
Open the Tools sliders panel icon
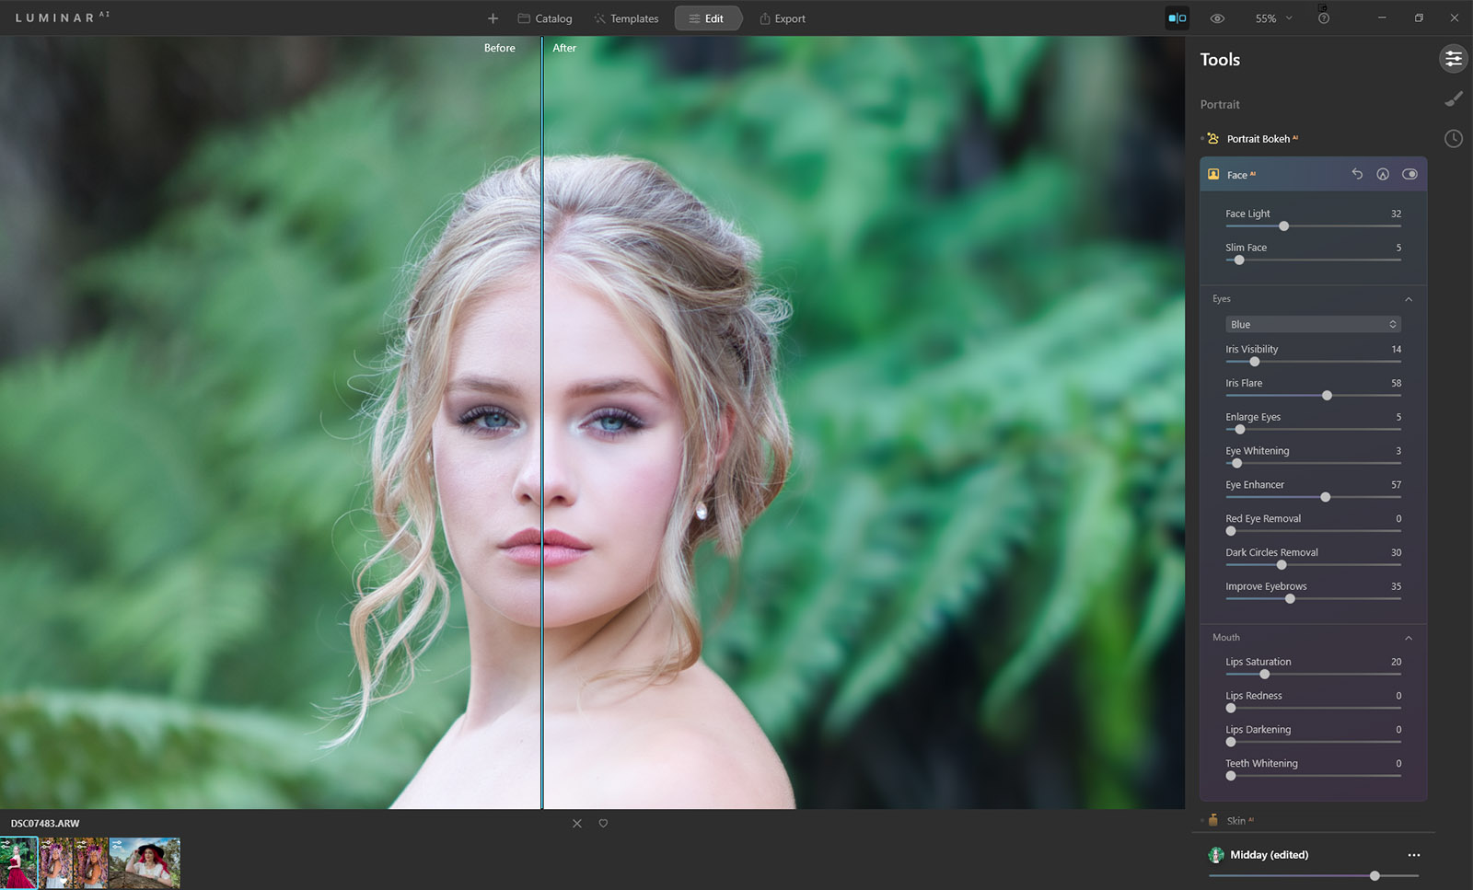click(1453, 59)
